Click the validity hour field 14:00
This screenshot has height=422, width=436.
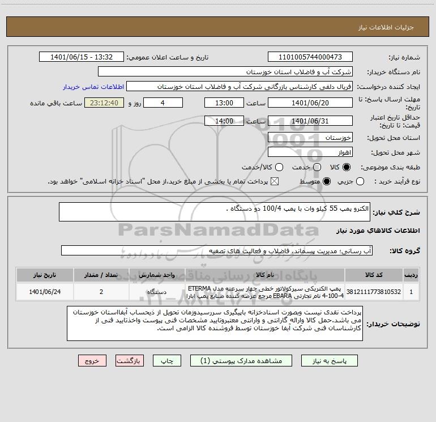(x=224, y=121)
